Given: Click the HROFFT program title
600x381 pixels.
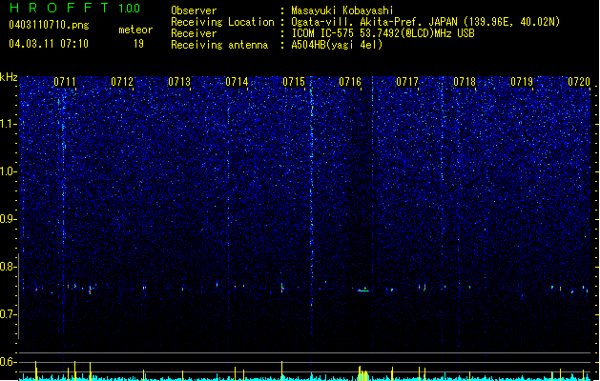Looking at the screenshot, I should pyautogui.click(x=59, y=8).
